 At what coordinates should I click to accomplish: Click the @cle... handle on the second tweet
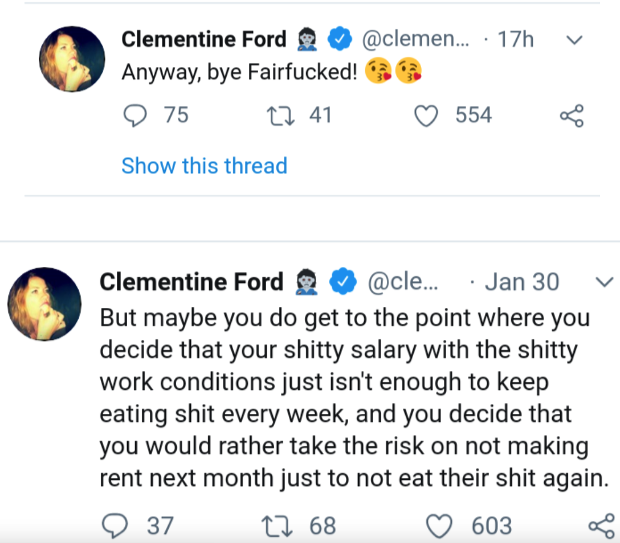(x=403, y=282)
